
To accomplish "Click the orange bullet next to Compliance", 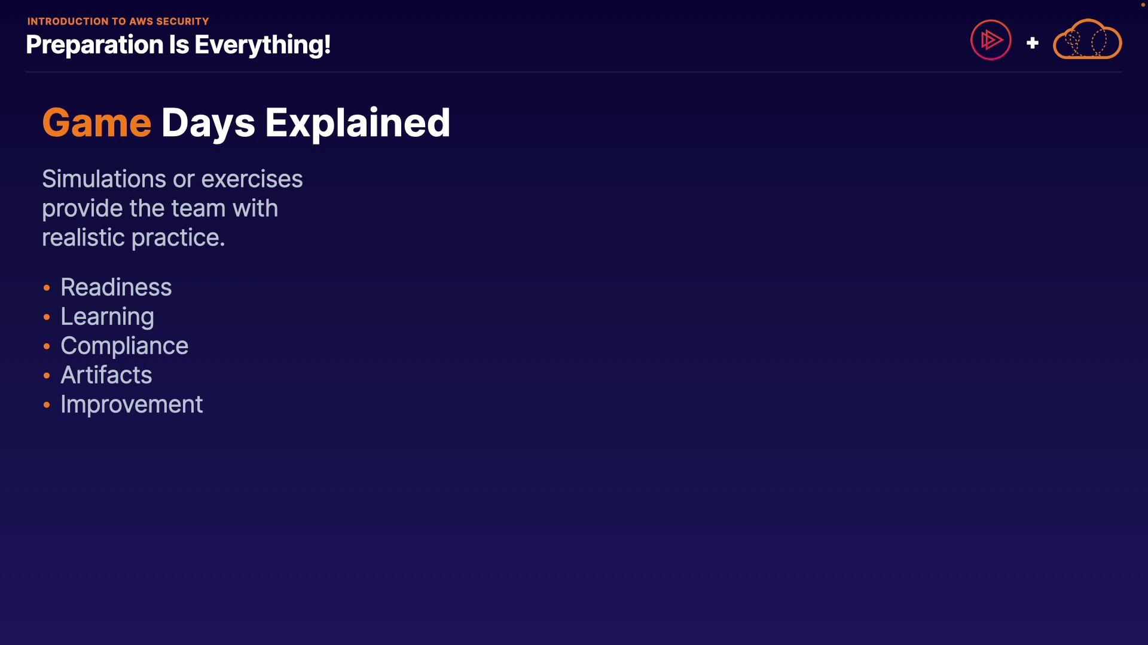I will [47, 346].
